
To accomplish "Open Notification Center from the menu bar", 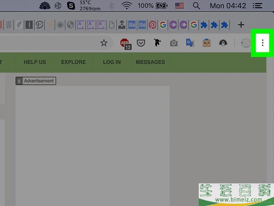I will click(257, 6).
